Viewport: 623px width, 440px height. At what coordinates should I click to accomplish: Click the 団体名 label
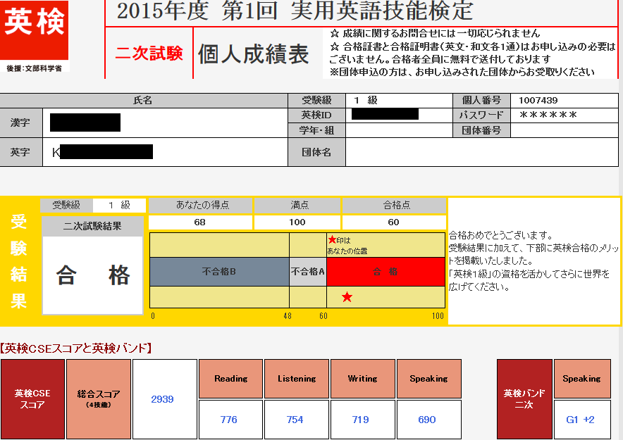click(316, 152)
